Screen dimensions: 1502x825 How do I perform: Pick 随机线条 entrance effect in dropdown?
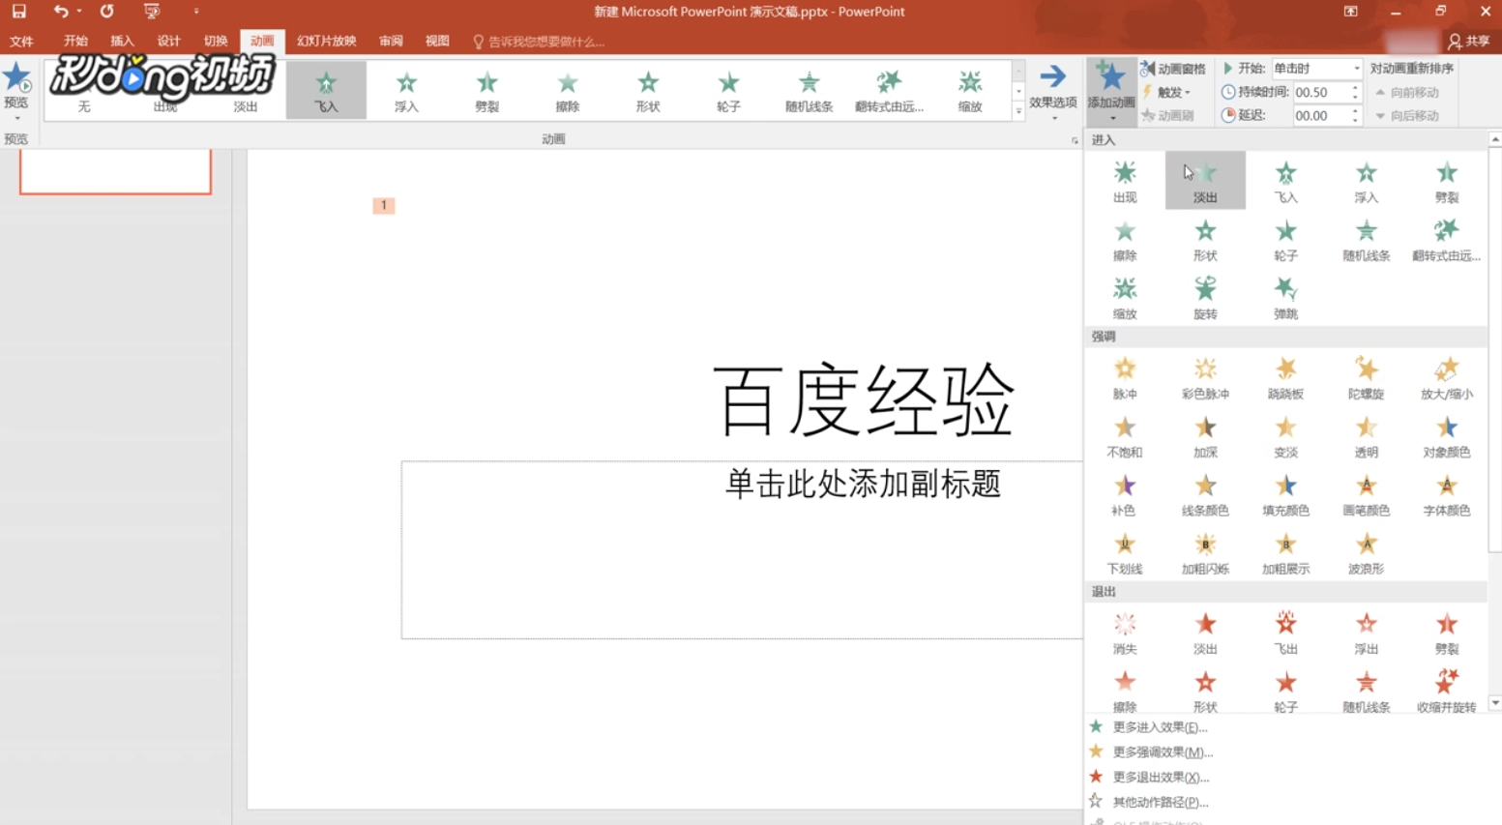click(x=1366, y=240)
